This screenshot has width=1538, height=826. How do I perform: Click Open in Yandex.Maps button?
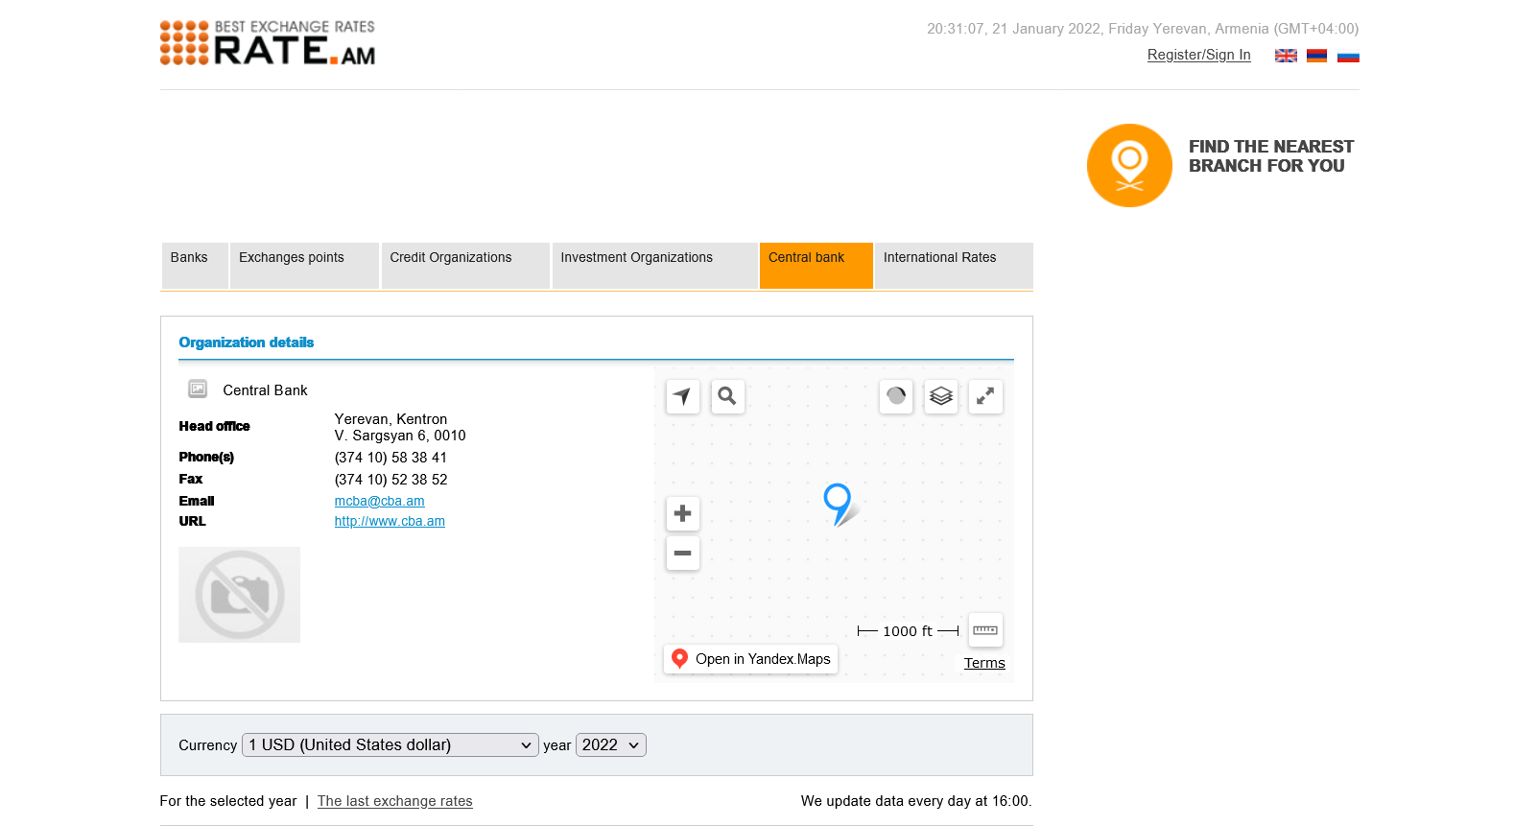[x=750, y=659]
